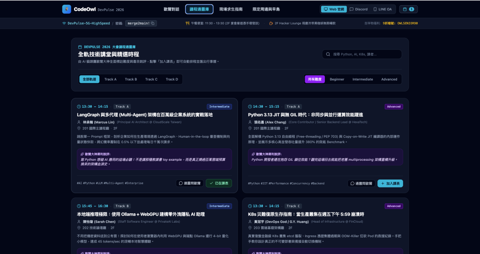Click the Advanced badge on K8s card
This screenshot has height=254, width=480.
click(394, 206)
